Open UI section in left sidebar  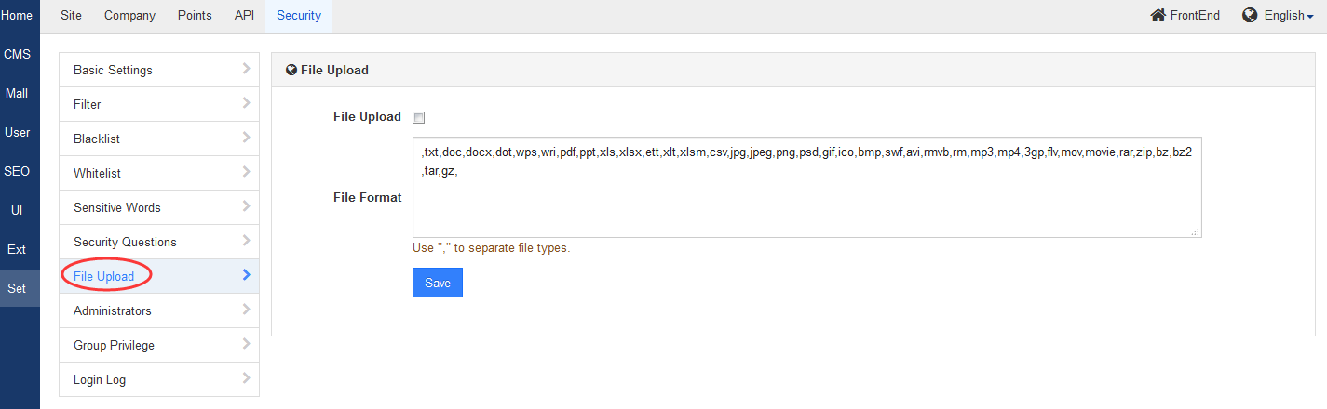coord(17,211)
